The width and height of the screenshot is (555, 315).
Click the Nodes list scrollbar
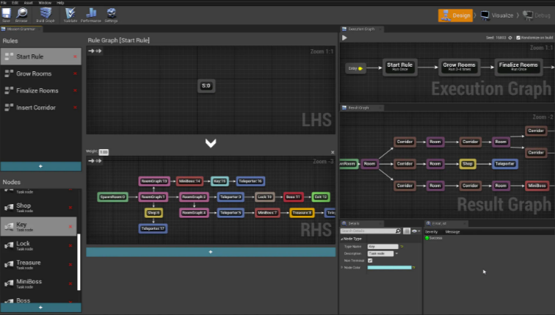point(79,262)
